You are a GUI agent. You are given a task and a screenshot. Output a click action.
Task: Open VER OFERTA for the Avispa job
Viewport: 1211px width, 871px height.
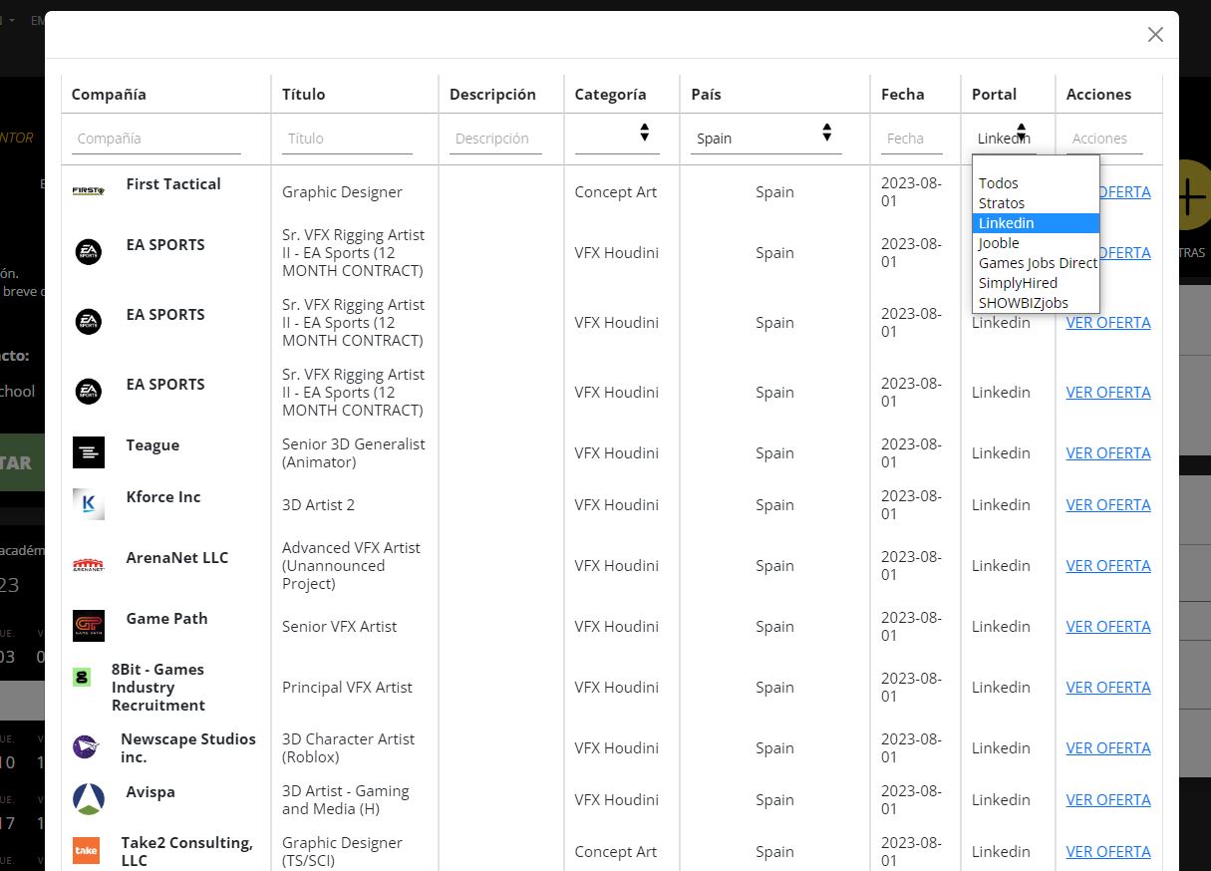click(x=1108, y=799)
